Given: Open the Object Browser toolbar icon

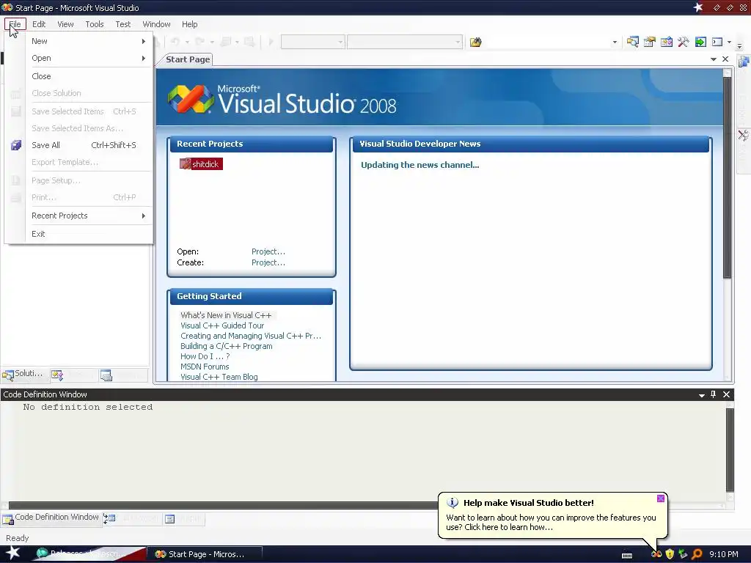Looking at the screenshot, I should [666, 42].
